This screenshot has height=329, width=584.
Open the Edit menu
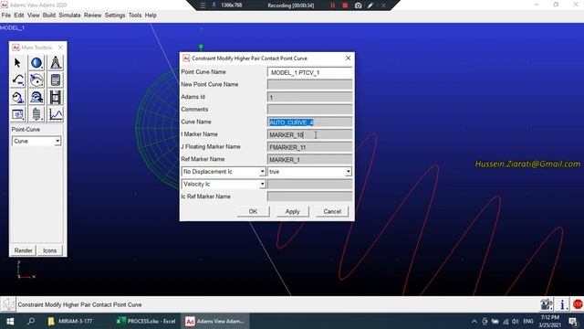coord(19,16)
